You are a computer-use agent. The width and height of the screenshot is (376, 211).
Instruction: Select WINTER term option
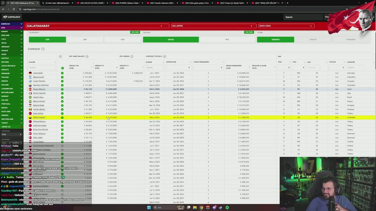pyautogui.click(x=313, y=40)
